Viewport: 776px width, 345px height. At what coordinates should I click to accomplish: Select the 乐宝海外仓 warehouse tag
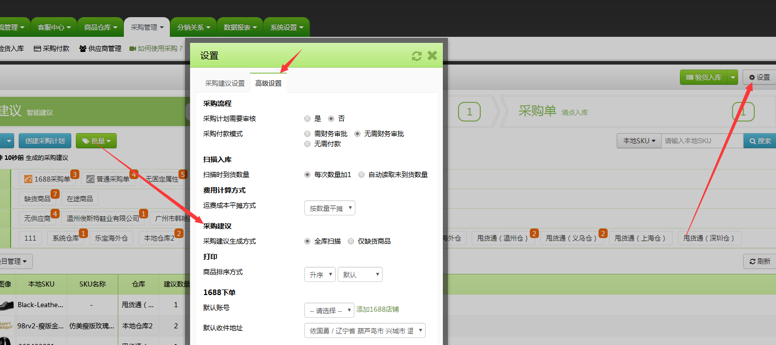112,238
